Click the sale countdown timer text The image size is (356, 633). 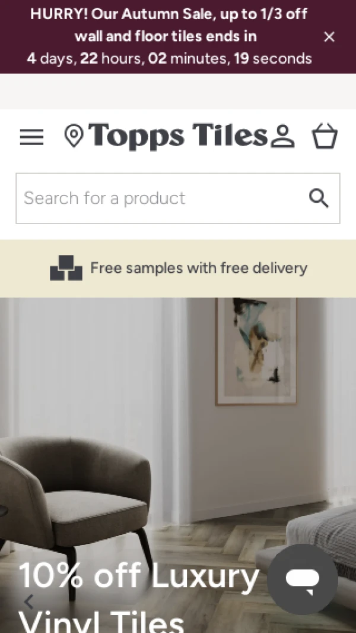click(x=169, y=58)
